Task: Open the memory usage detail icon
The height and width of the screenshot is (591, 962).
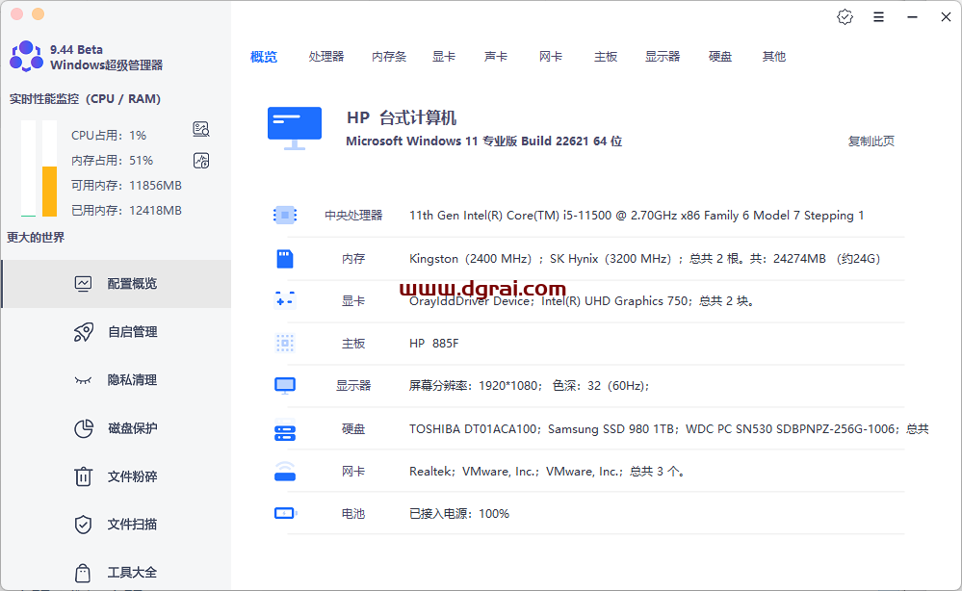Action: tap(201, 161)
